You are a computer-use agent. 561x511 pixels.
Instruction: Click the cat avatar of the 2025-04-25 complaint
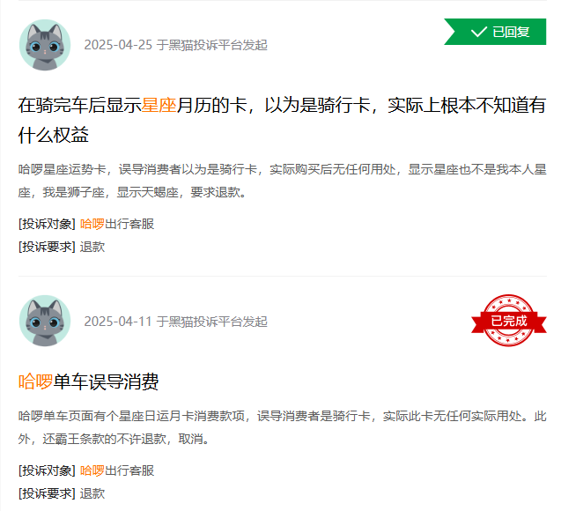(45, 45)
